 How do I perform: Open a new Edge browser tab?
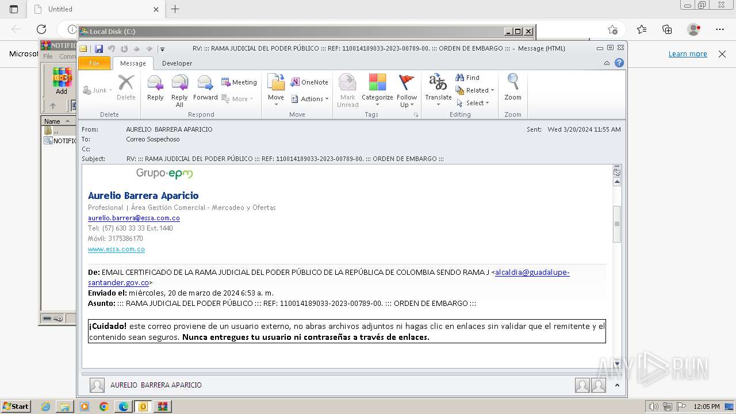(175, 9)
